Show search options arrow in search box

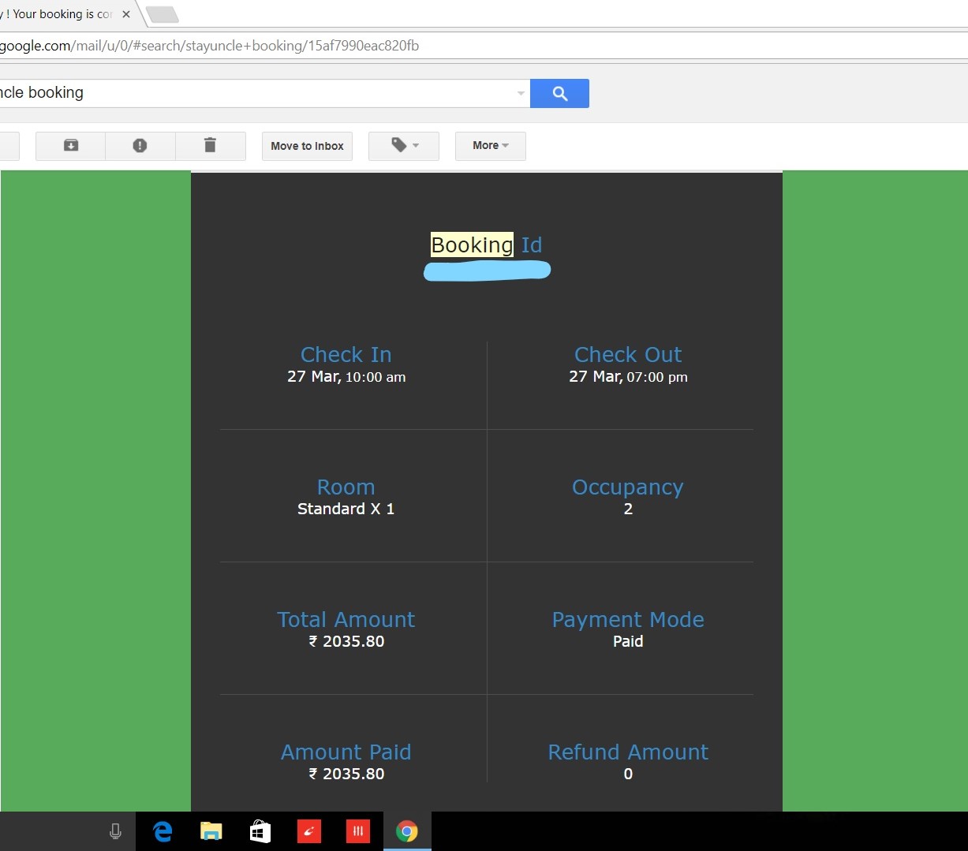pyautogui.click(x=521, y=94)
